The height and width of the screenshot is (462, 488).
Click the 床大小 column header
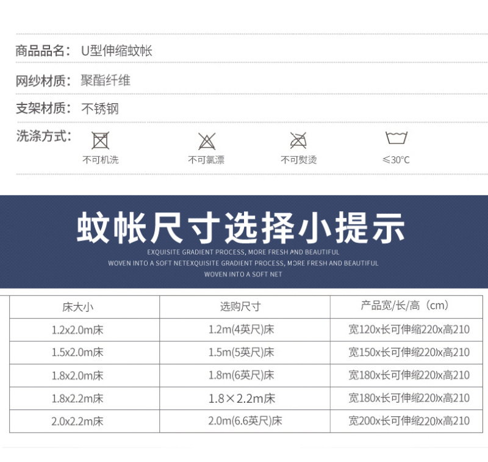coord(78,307)
